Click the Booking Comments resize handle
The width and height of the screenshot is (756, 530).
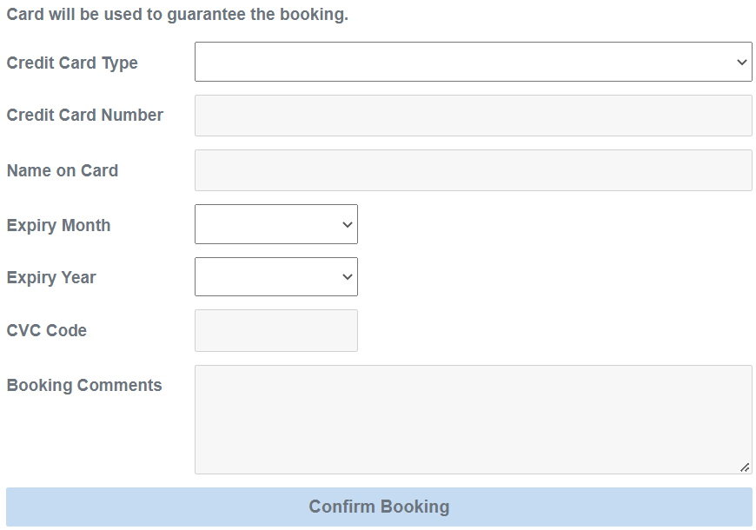(745, 467)
